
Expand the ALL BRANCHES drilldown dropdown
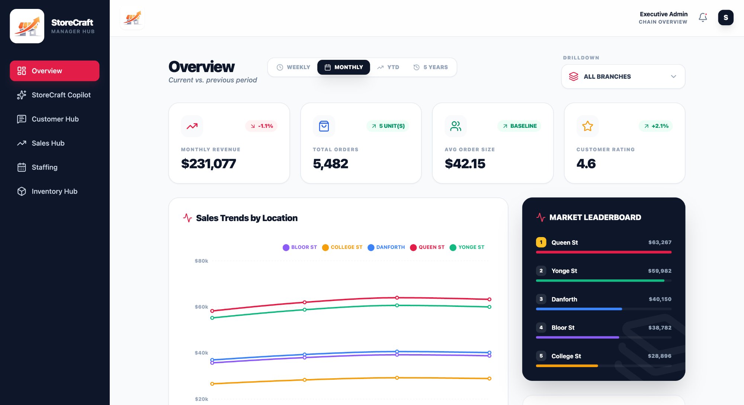click(623, 76)
